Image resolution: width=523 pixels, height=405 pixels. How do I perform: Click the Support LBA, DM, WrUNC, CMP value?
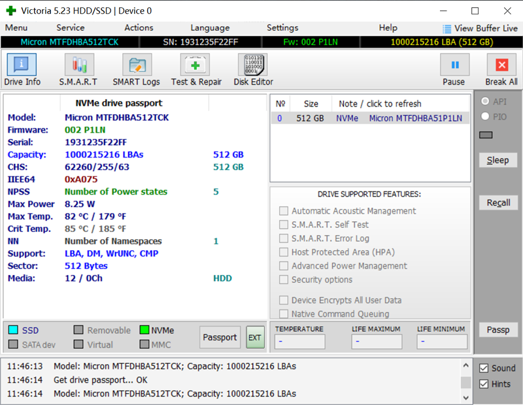click(x=111, y=253)
